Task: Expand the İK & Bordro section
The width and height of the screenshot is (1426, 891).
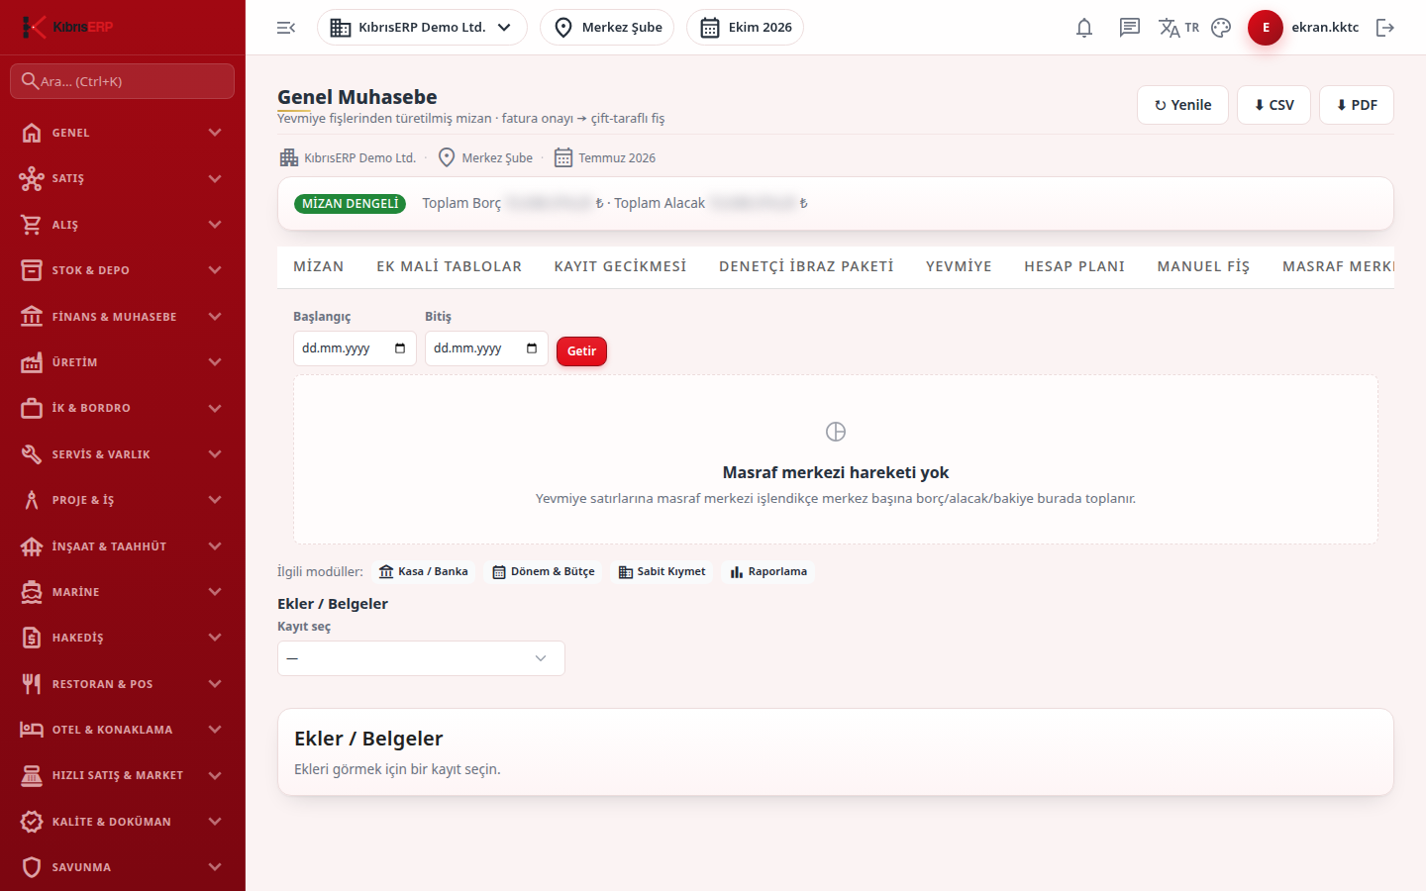Action: coord(123,408)
